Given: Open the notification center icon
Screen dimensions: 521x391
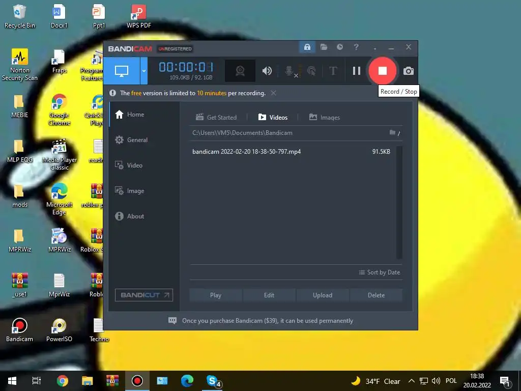Looking at the screenshot, I should coord(505,381).
